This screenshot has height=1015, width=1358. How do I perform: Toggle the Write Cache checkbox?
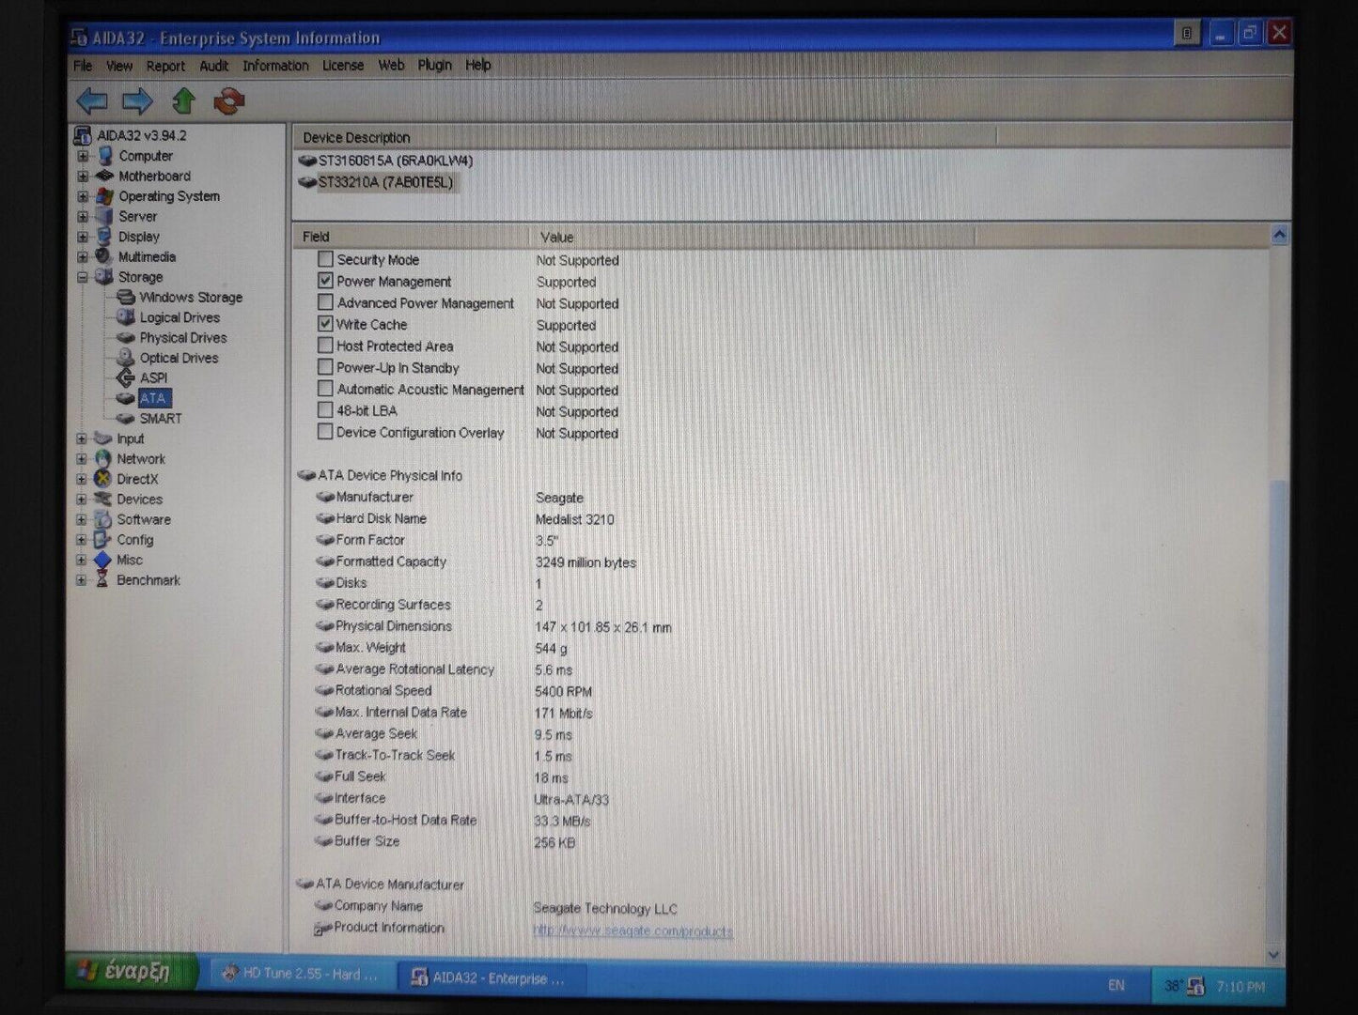(x=325, y=324)
